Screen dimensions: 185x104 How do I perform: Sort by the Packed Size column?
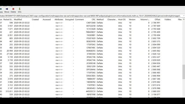point(8,19)
